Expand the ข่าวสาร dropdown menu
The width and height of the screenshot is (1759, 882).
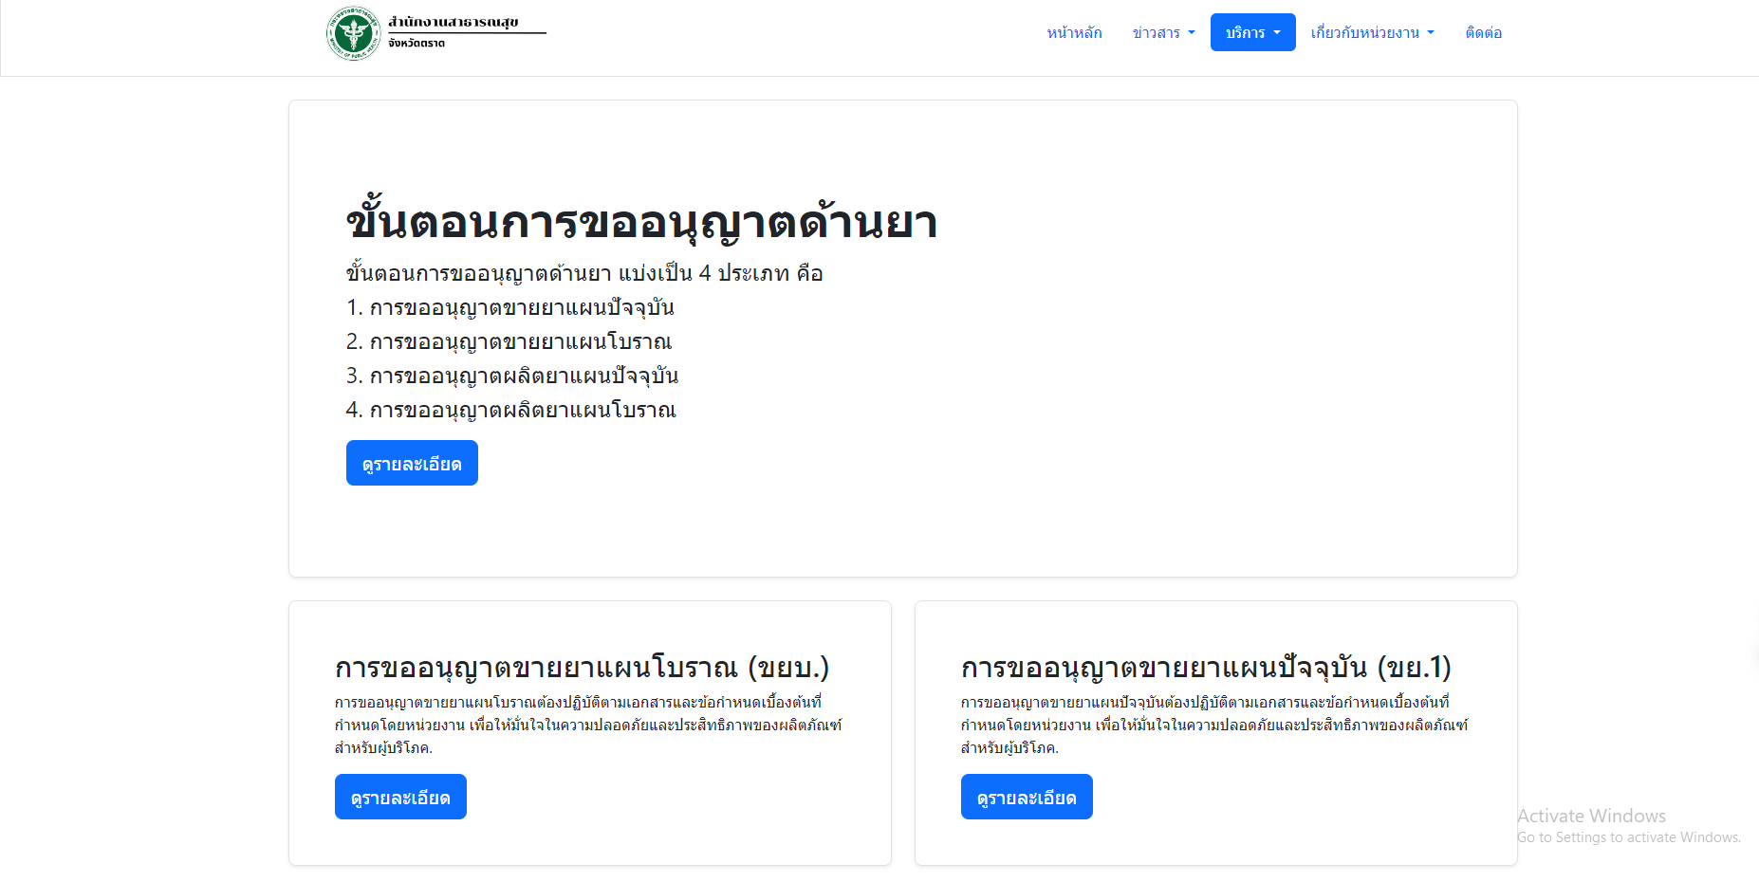[1163, 33]
